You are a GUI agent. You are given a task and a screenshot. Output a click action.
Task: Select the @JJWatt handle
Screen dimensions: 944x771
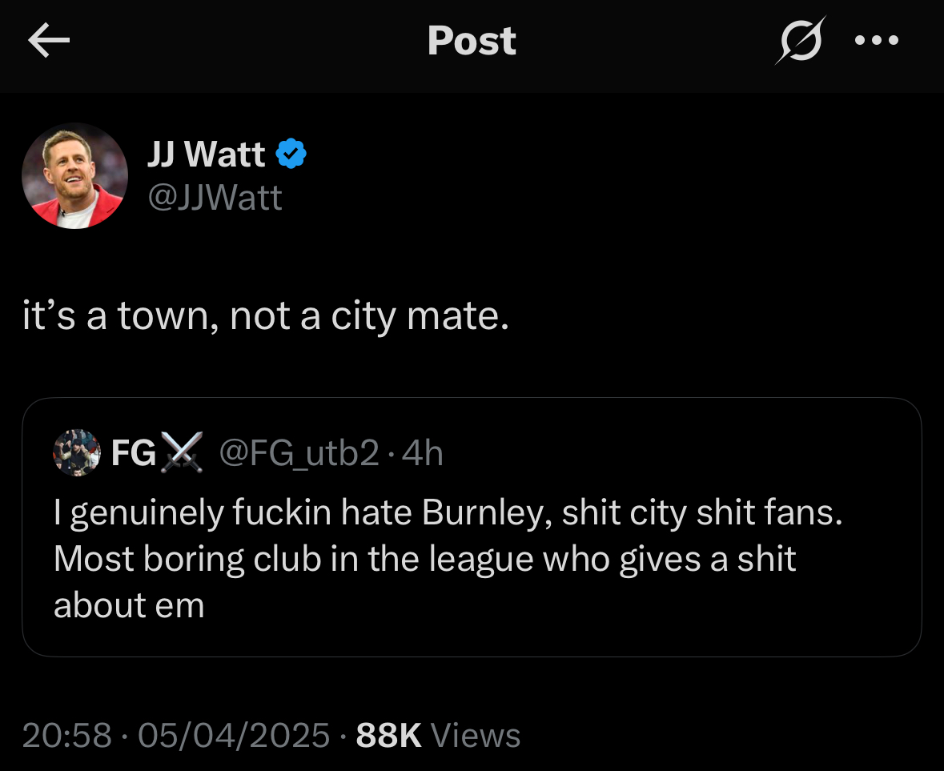click(x=215, y=197)
